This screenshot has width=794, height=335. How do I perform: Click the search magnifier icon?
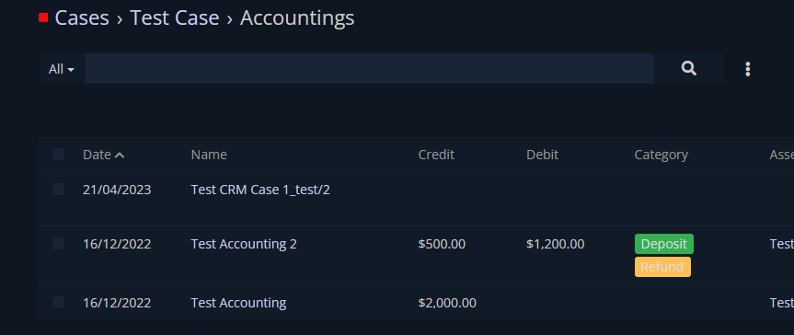[689, 68]
